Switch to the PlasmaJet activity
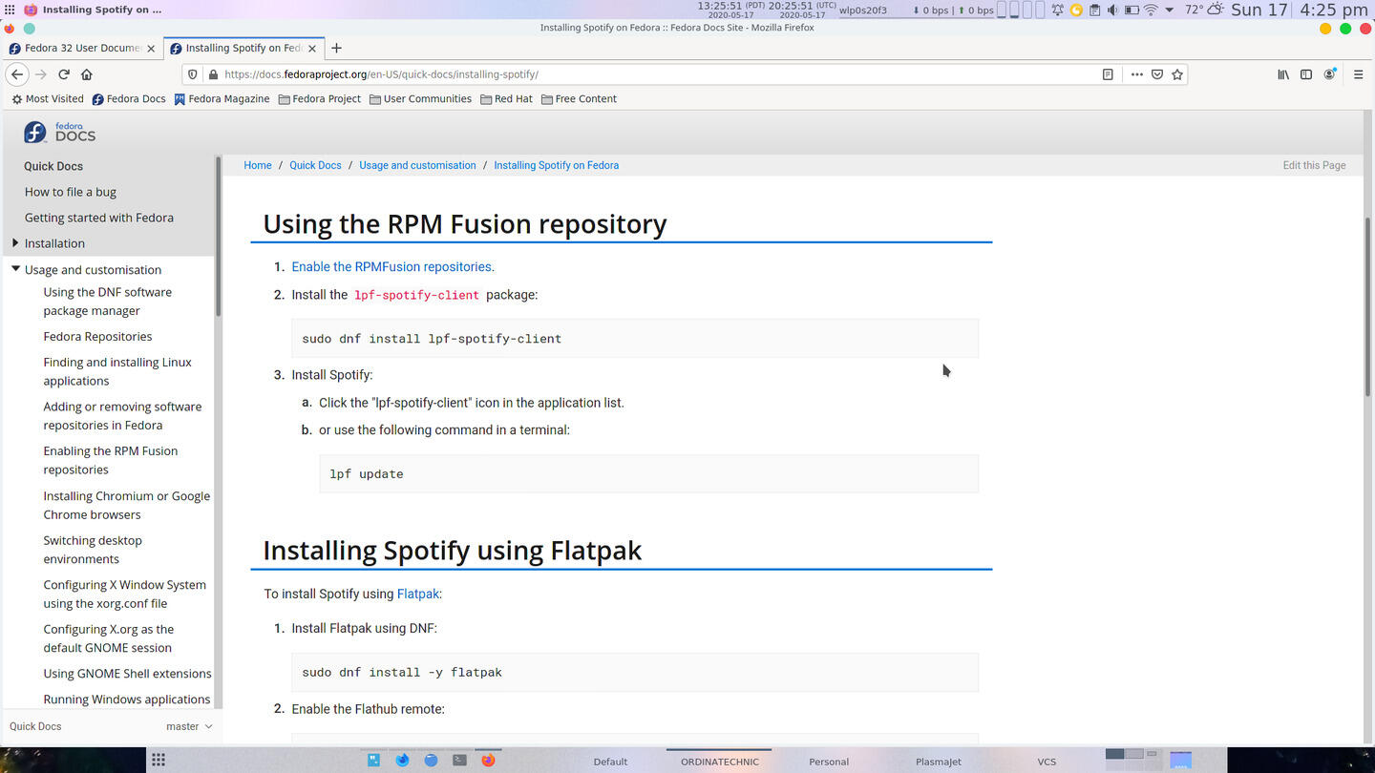The image size is (1375, 773). pyautogui.click(x=939, y=761)
